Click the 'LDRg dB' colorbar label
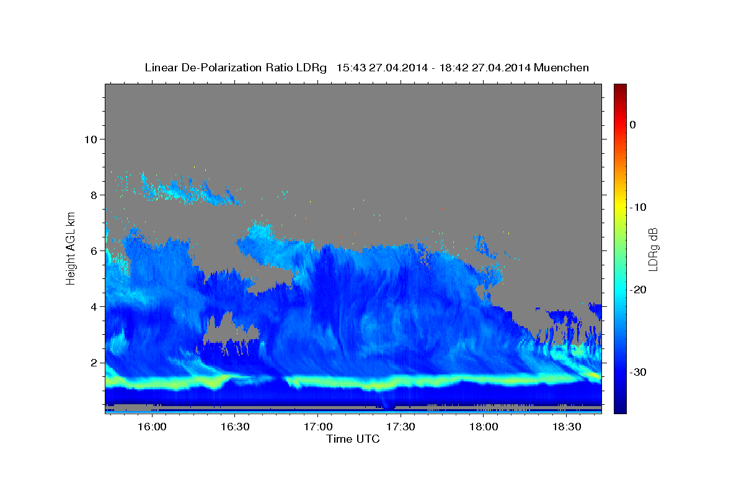The height and width of the screenshot is (496, 744). 653,249
